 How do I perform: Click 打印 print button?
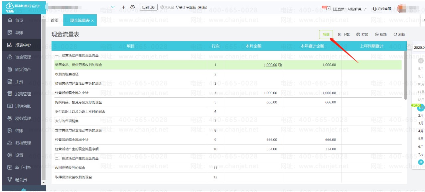tap(362, 35)
